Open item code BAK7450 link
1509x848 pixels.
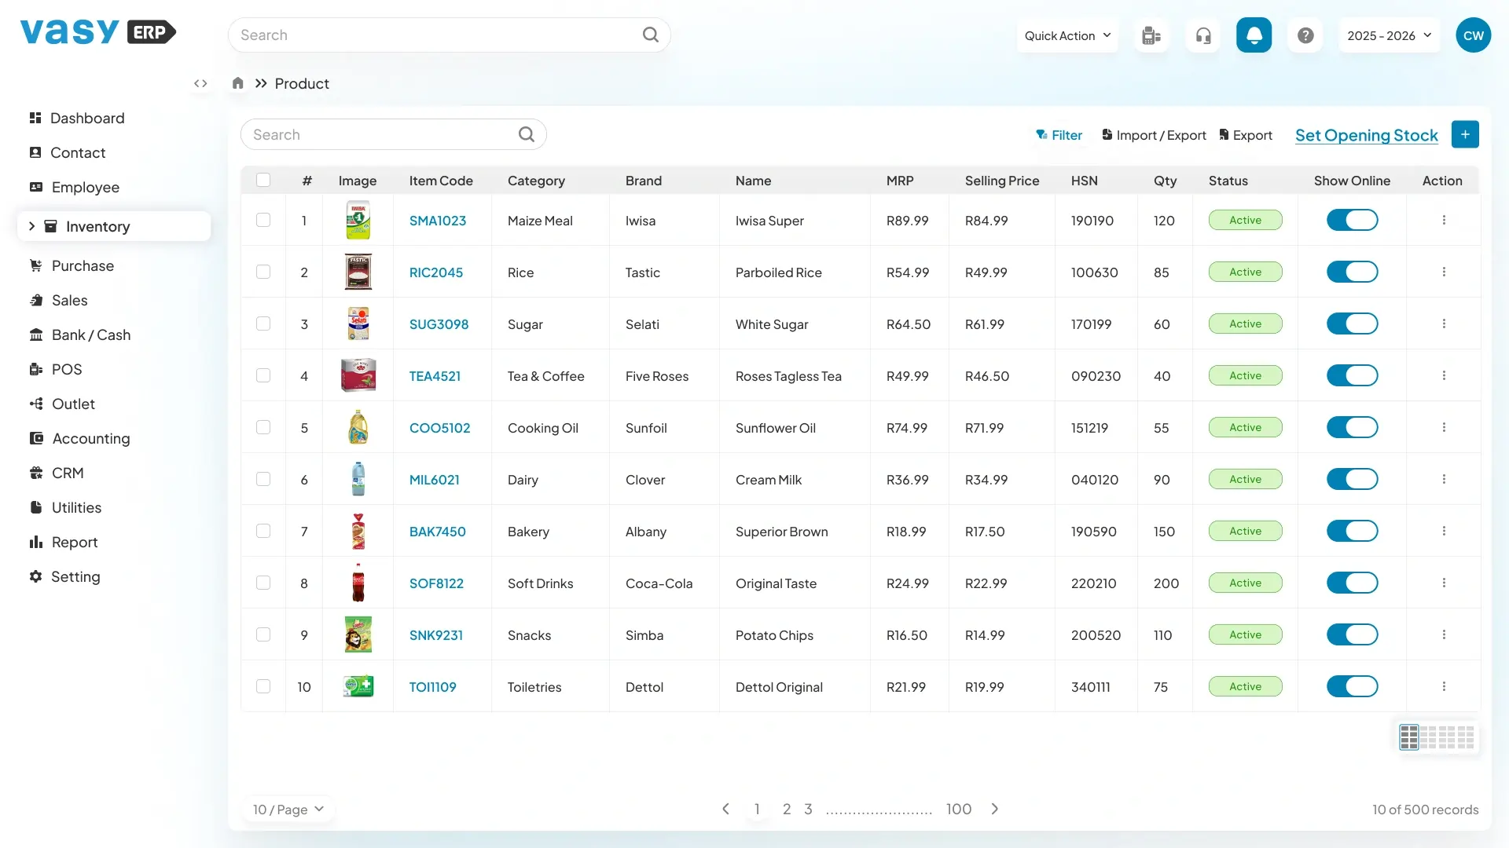[438, 532]
